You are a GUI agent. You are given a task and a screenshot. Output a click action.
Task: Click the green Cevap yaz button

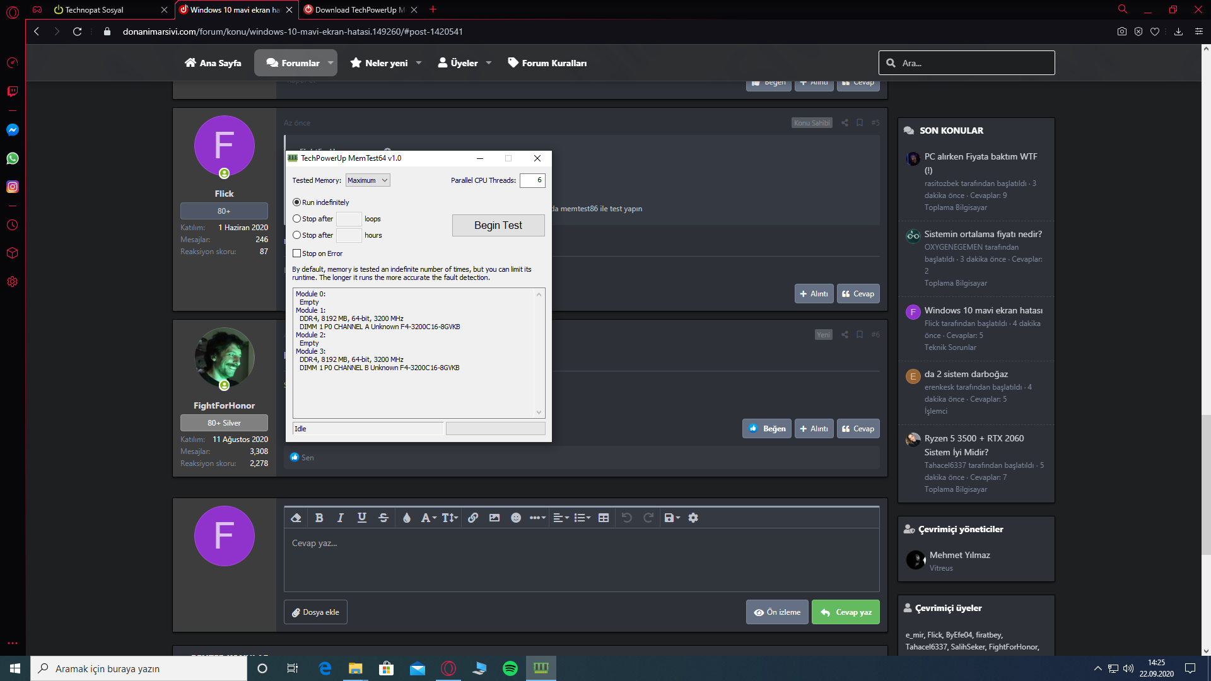click(x=846, y=612)
